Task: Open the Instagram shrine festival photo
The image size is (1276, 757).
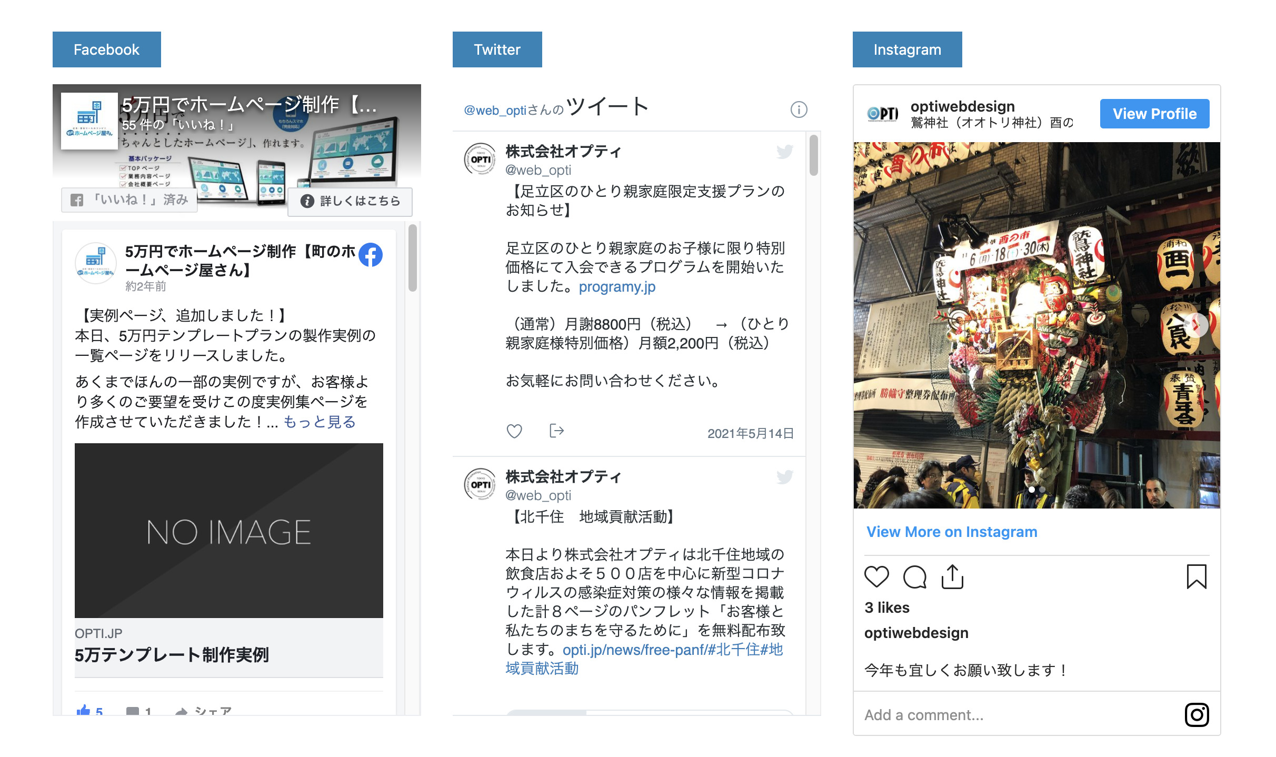Action: click(x=1037, y=325)
